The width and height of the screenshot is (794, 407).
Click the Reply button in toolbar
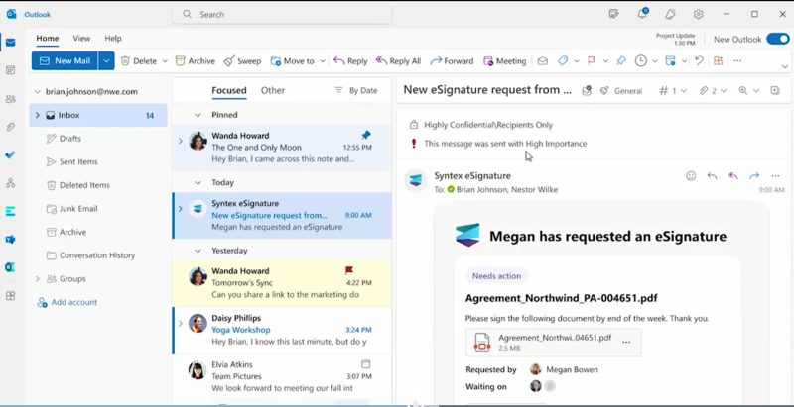click(x=350, y=61)
